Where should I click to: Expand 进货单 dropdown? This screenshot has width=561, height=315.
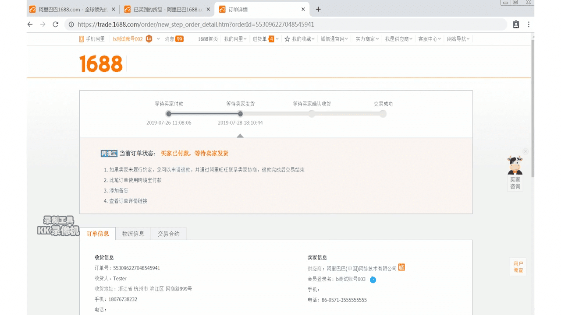tap(266, 39)
